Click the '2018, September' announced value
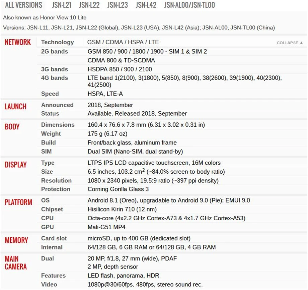Viewport: 308px width, 290px height. pyautogui.click(x=110, y=105)
